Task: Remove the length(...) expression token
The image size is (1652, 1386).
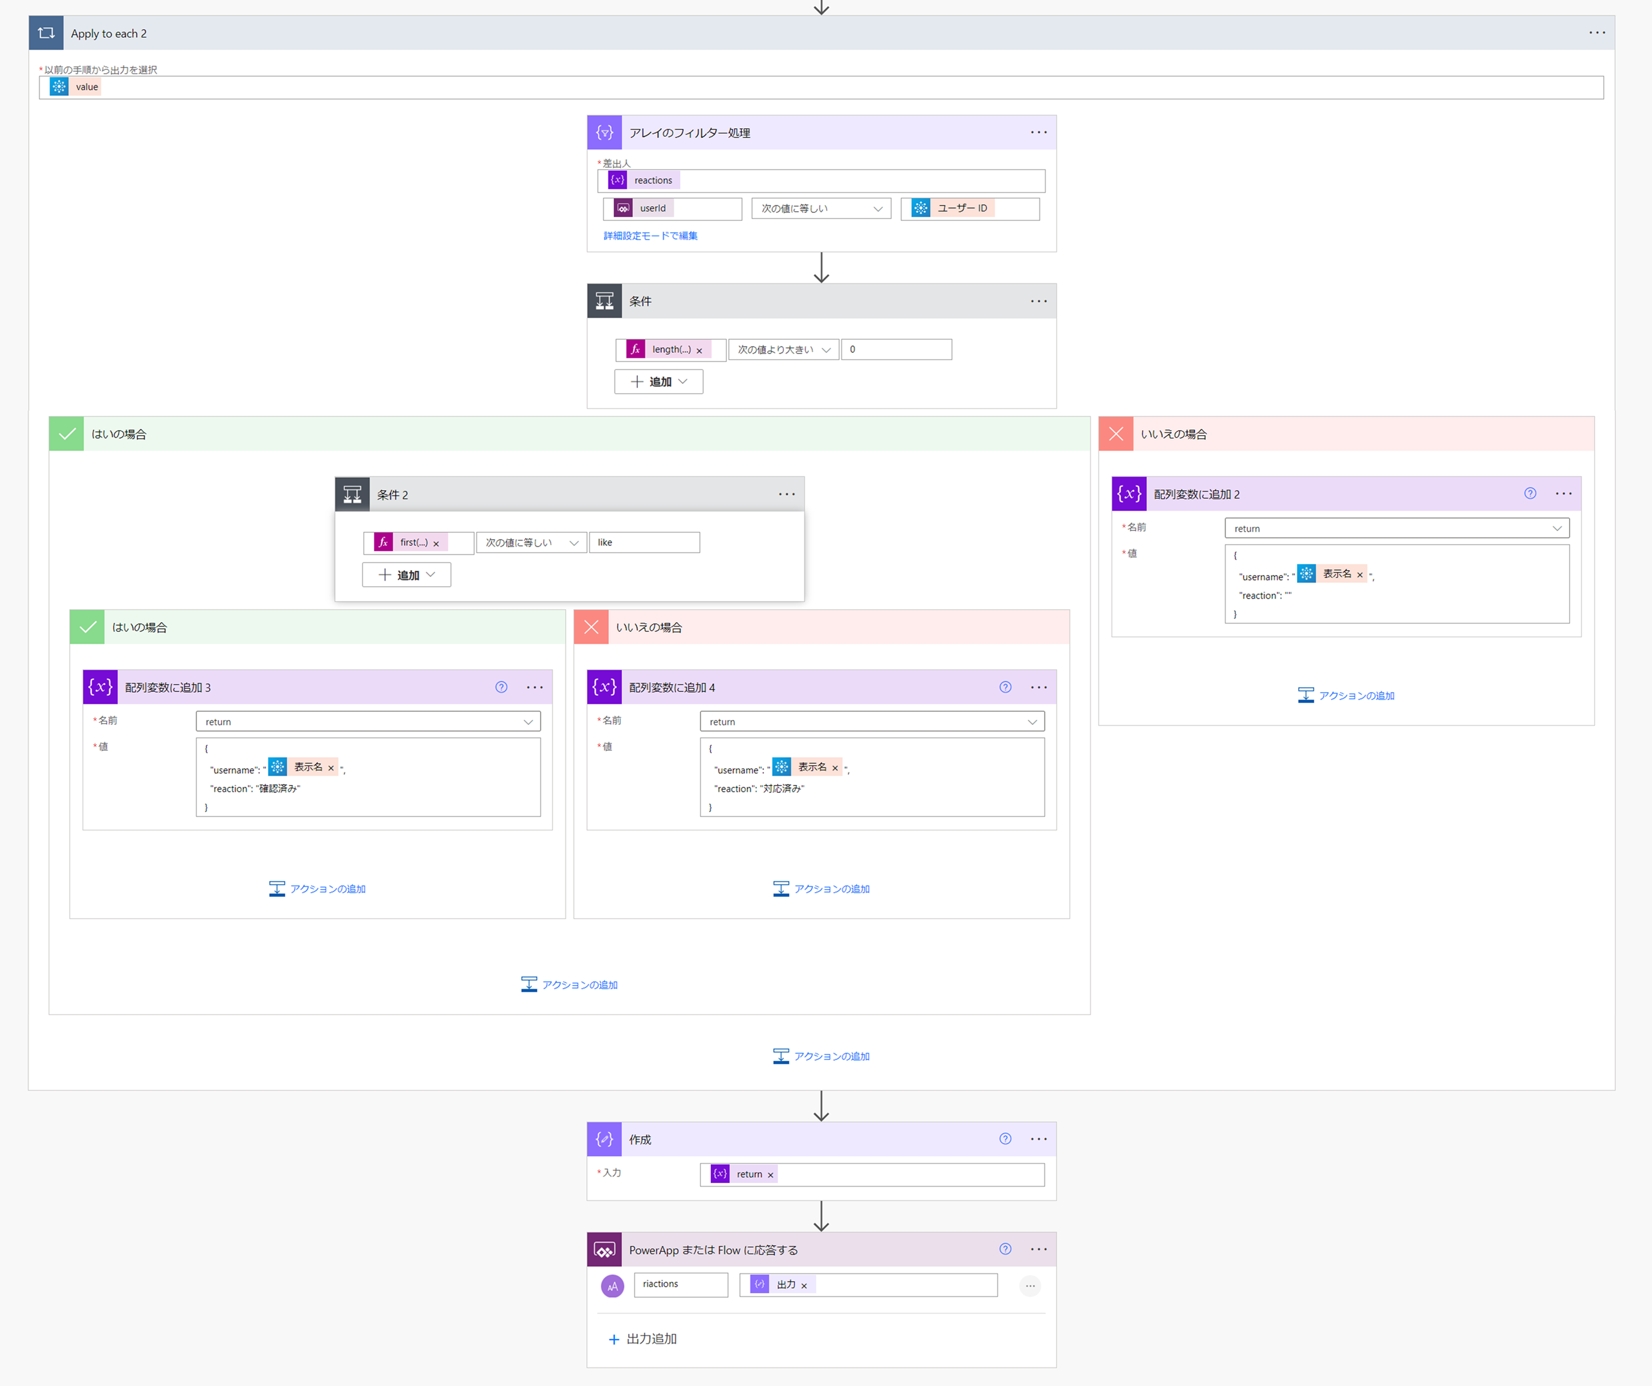Action: tap(699, 350)
